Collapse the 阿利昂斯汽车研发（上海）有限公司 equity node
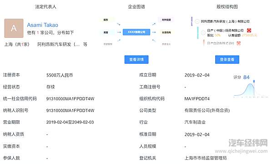Screen dimensions: 273x164 coord(197,21)
